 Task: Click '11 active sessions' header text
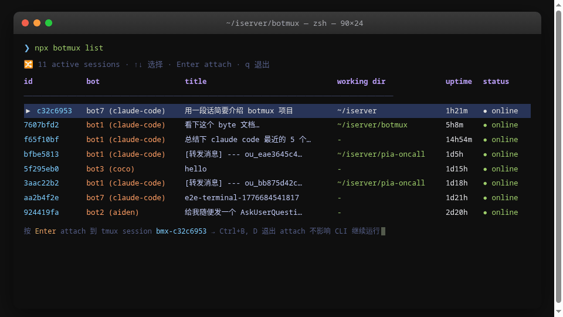point(79,65)
